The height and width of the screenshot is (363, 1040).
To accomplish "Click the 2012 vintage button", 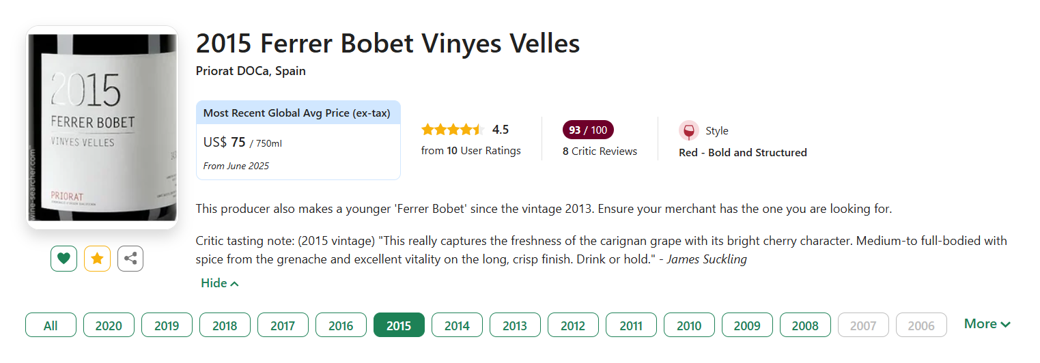I will pos(573,325).
